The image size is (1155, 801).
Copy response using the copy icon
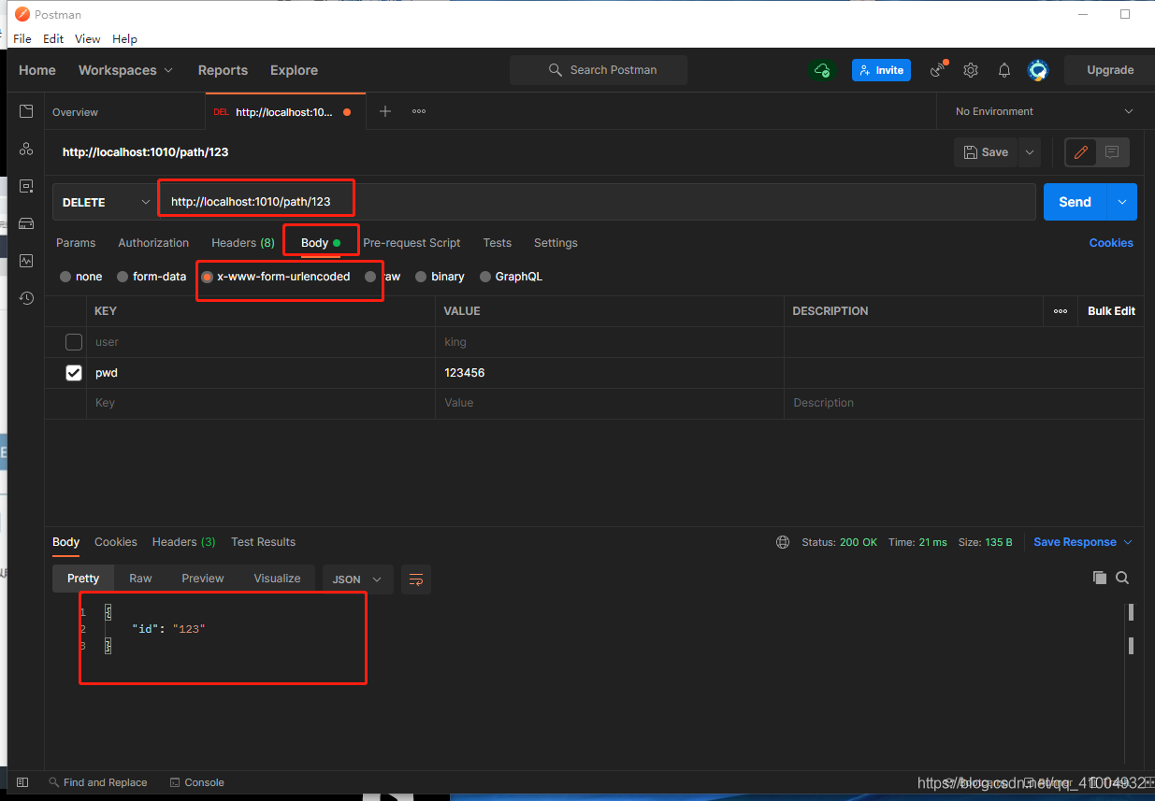(x=1100, y=578)
